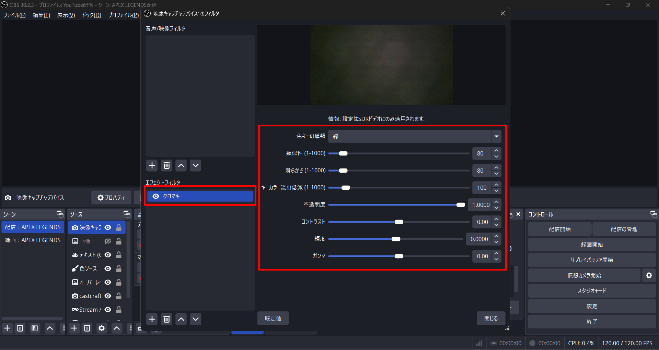Lock the 映像キャプチャ source
The image size is (659, 350).
click(x=119, y=227)
